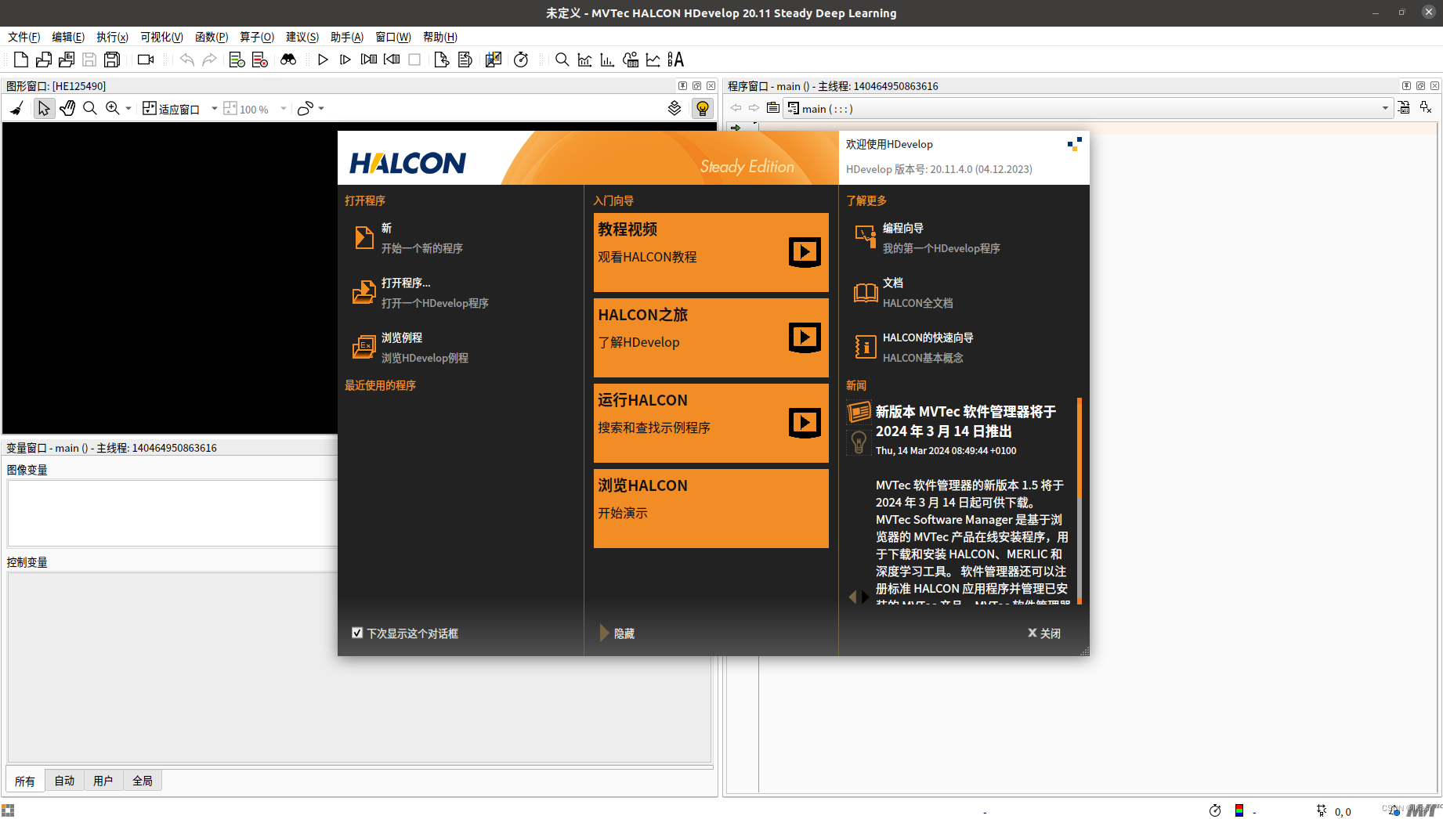Select the magnifier zoom tool in the graphics window
The width and height of the screenshot is (1443, 819).
pos(90,109)
